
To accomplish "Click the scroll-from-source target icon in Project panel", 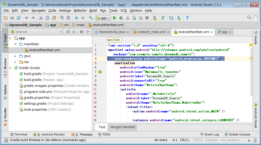I will 68,32.
